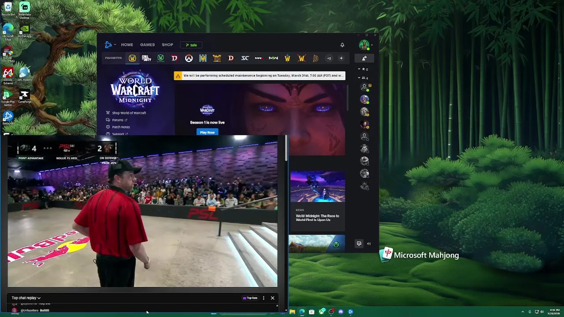The width and height of the screenshot is (564, 317).
Task: Click the blue Play Now button
Action: [x=207, y=132]
